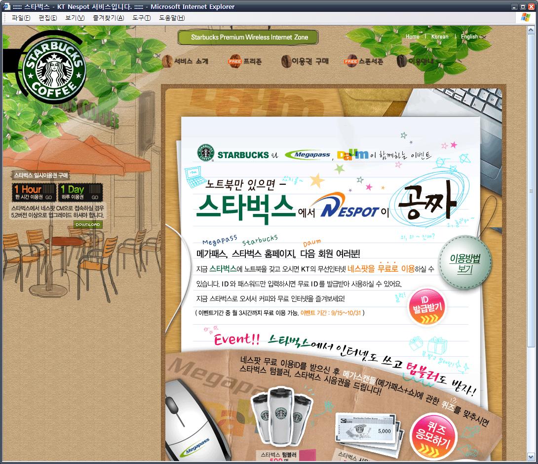Image resolution: width=538 pixels, height=464 pixels.
Task: Open the FREE 프리존 navigation item
Action: click(x=245, y=61)
